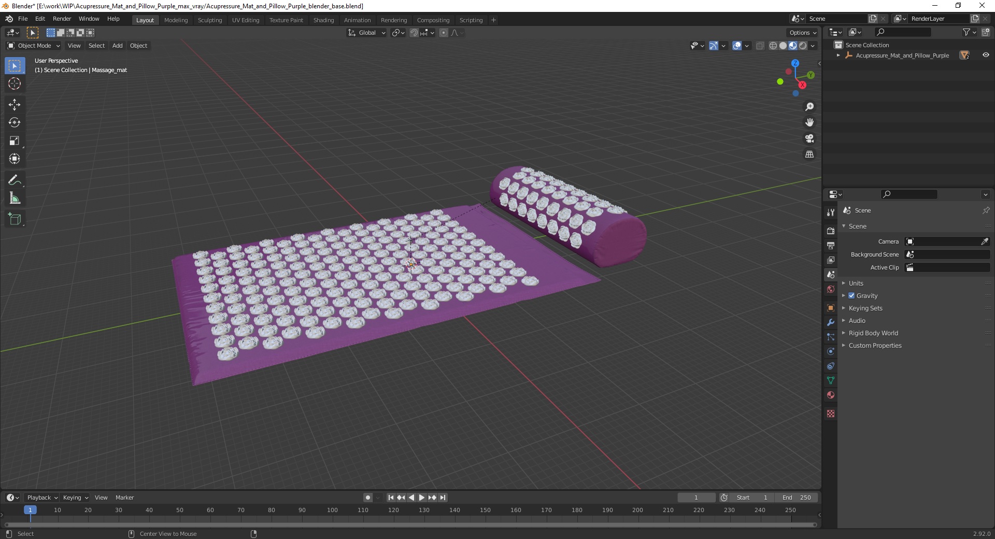Open the Texture properties tab
The image size is (995, 539).
831,414
